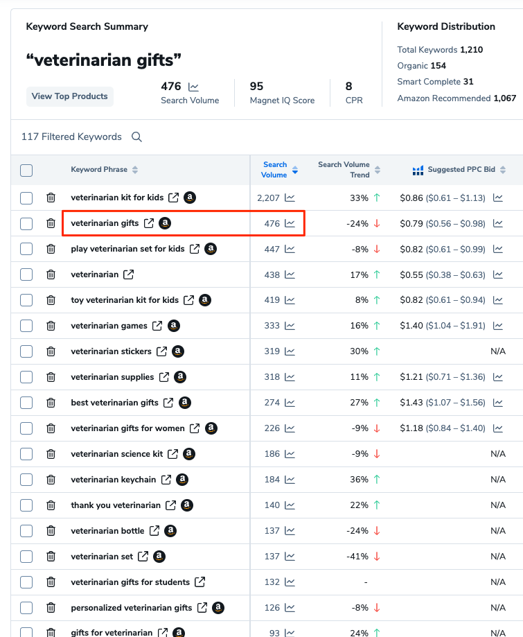Trash the 'veterinarian keychain' keyword
Image resolution: width=523 pixels, height=637 pixels.
point(51,480)
